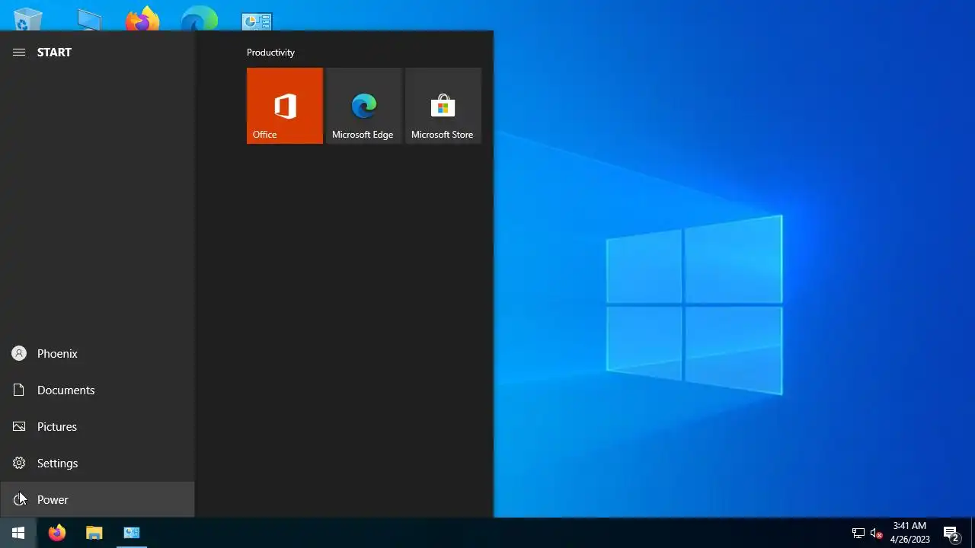Launch Firefox from the taskbar

[56, 533]
